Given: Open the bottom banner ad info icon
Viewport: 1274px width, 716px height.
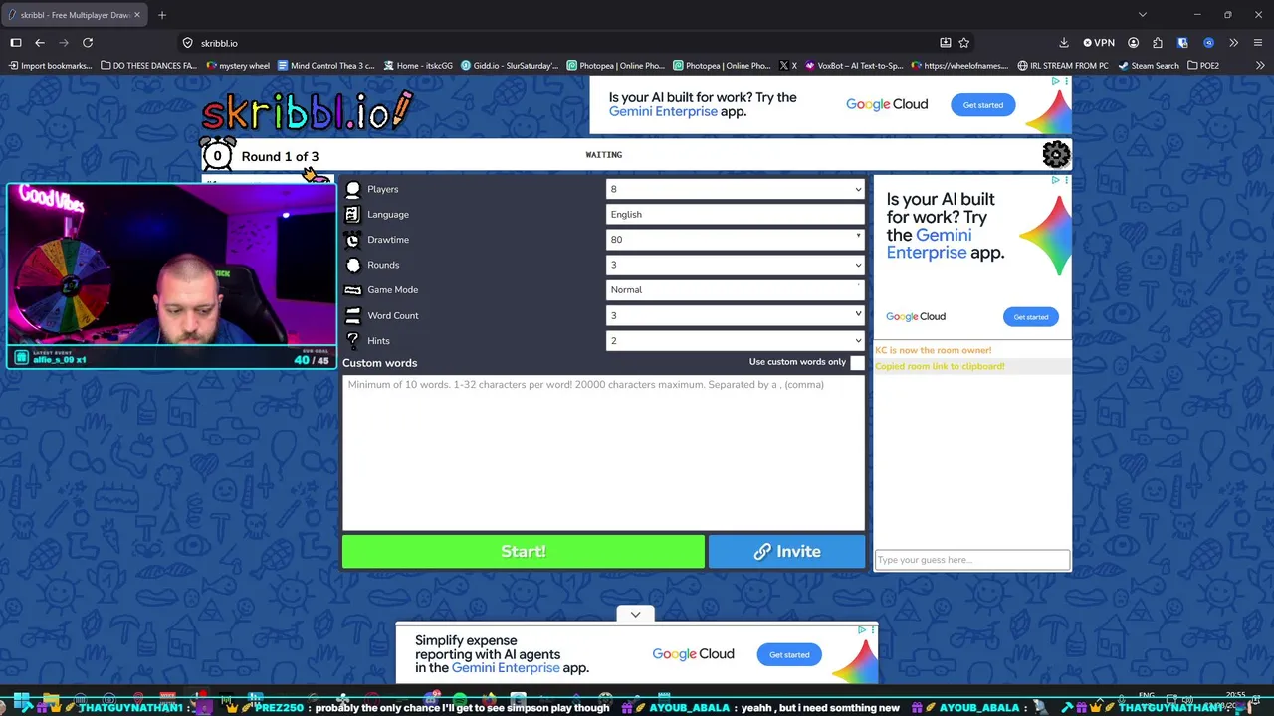Looking at the screenshot, I should (x=862, y=629).
